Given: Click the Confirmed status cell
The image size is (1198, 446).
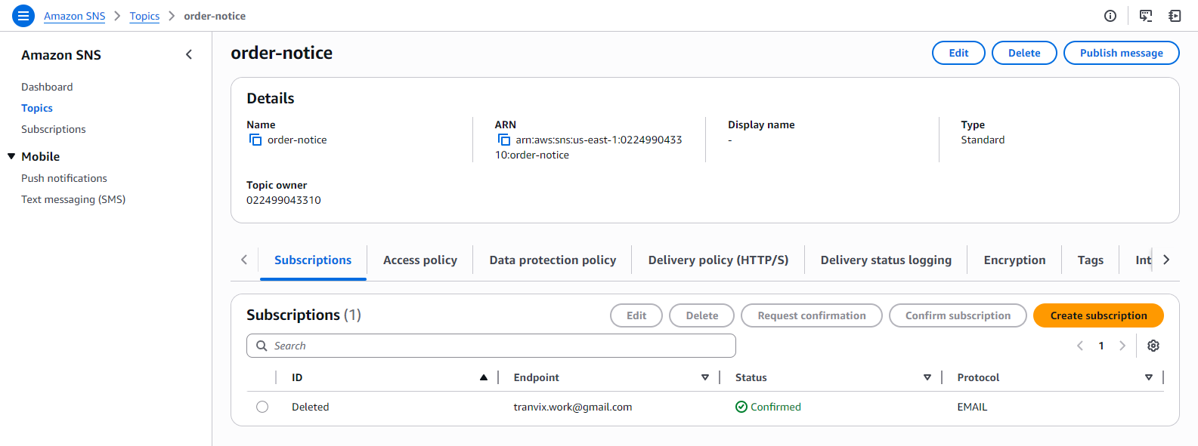Looking at the screenshot, I should click(x=768, y=407).
